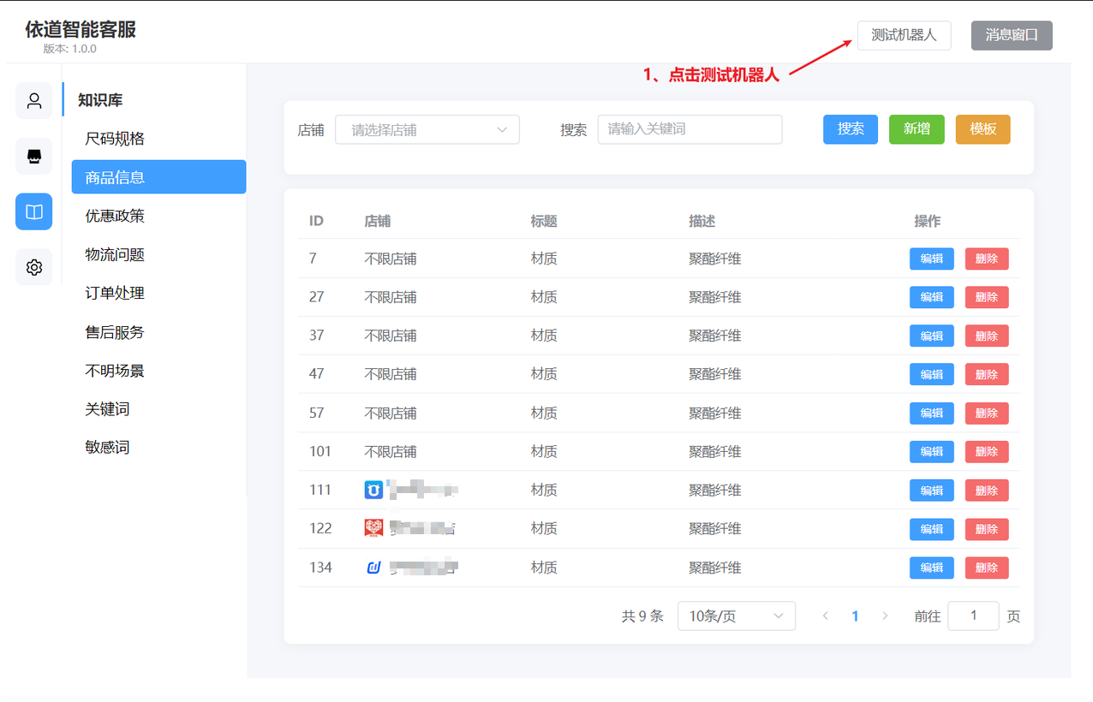Click the red store logo in row 122
The image size is (1093, 702).
click(x=373, y=528)
